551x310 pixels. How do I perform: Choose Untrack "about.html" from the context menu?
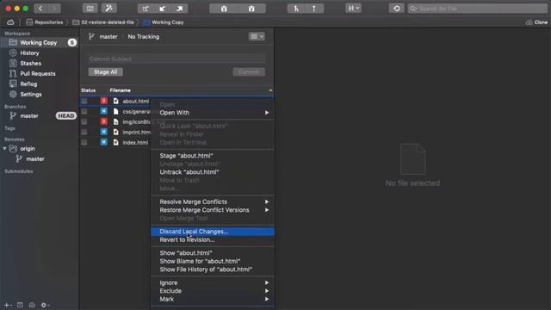coord(213,172)
